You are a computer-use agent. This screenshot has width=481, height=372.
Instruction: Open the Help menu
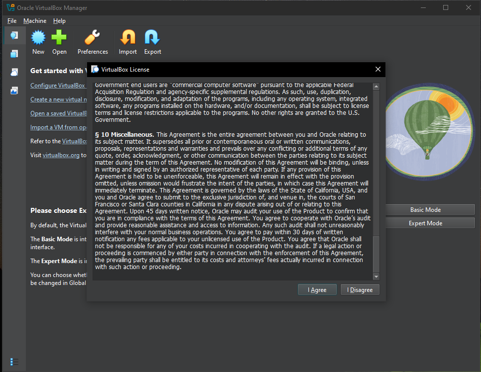point(59,21)
